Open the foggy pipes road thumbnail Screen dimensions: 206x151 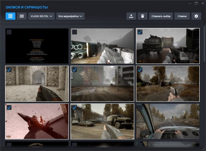102,46
